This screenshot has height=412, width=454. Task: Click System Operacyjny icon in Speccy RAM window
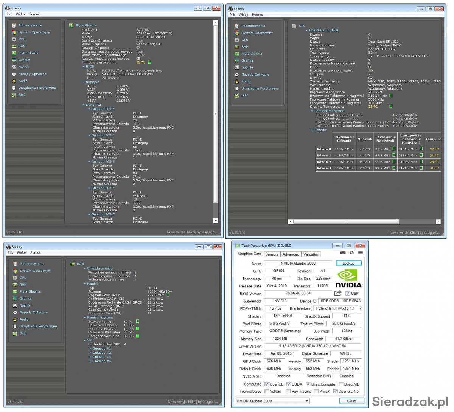[x=15, y=271]
